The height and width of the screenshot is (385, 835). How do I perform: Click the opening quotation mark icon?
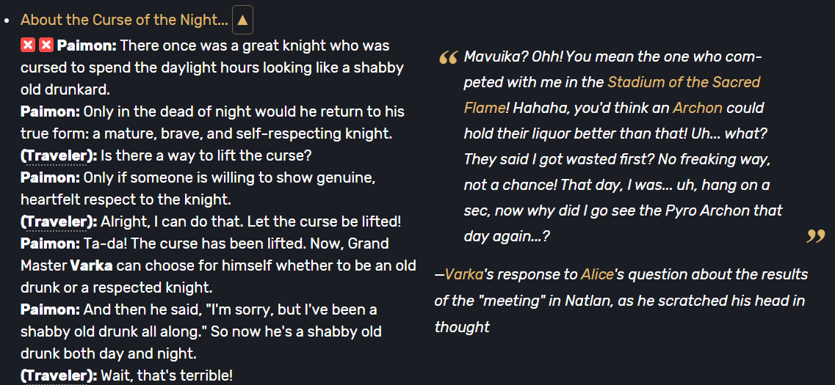point(448,58)
